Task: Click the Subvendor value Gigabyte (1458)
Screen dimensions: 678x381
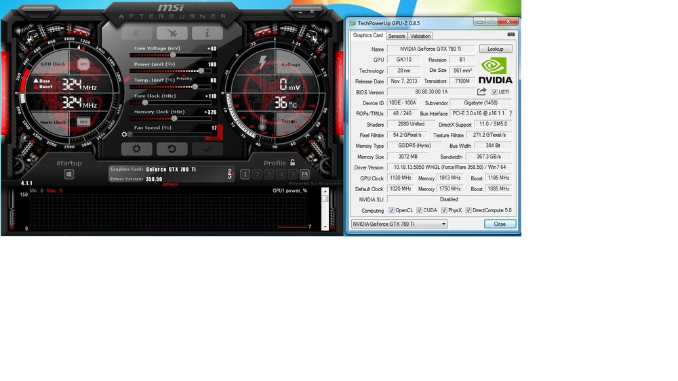Action: click(481, 102)
